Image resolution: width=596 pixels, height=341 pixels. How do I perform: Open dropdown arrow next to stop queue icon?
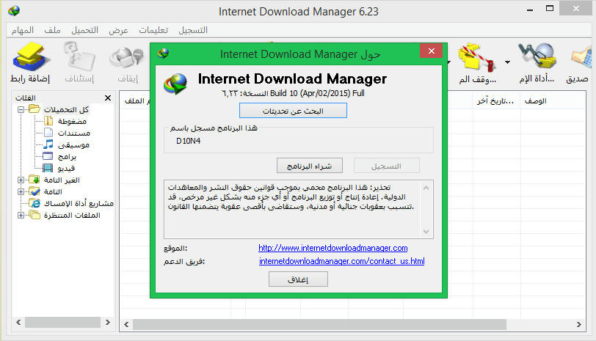[x=507, y=62]
